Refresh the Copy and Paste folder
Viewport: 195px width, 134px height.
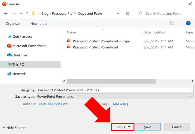127,13
